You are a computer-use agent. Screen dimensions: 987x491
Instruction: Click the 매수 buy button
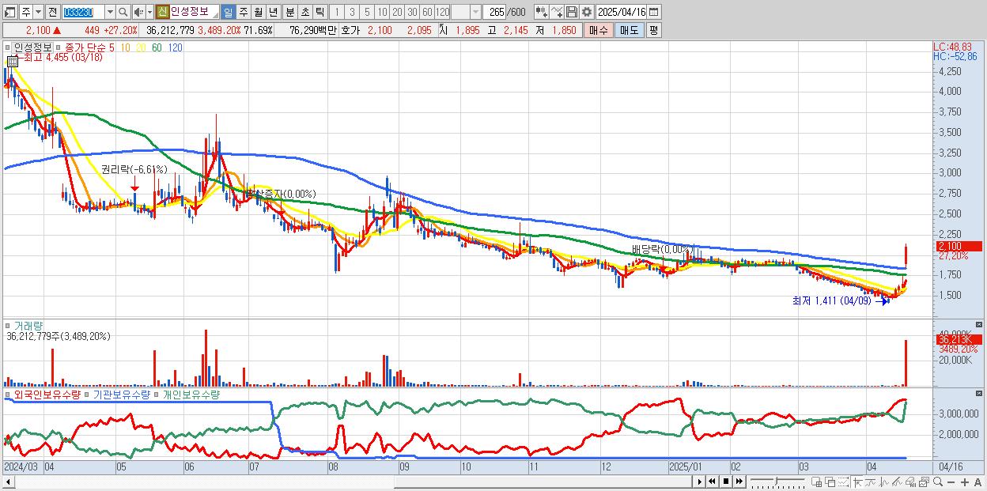click(x=599, y=30)
